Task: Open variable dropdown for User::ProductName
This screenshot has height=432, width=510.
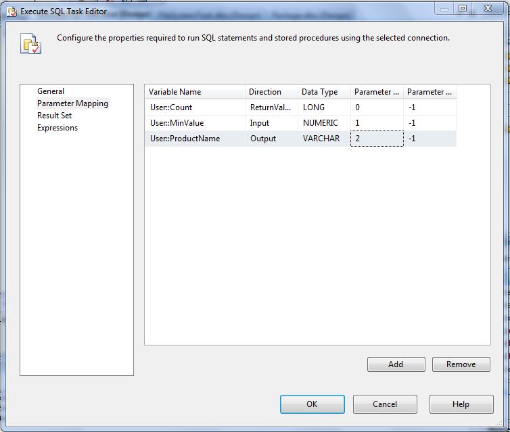Action: click(195, 139)
